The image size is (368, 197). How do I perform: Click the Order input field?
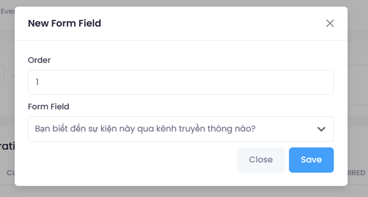pyautogui.click(x=181, y=82)
